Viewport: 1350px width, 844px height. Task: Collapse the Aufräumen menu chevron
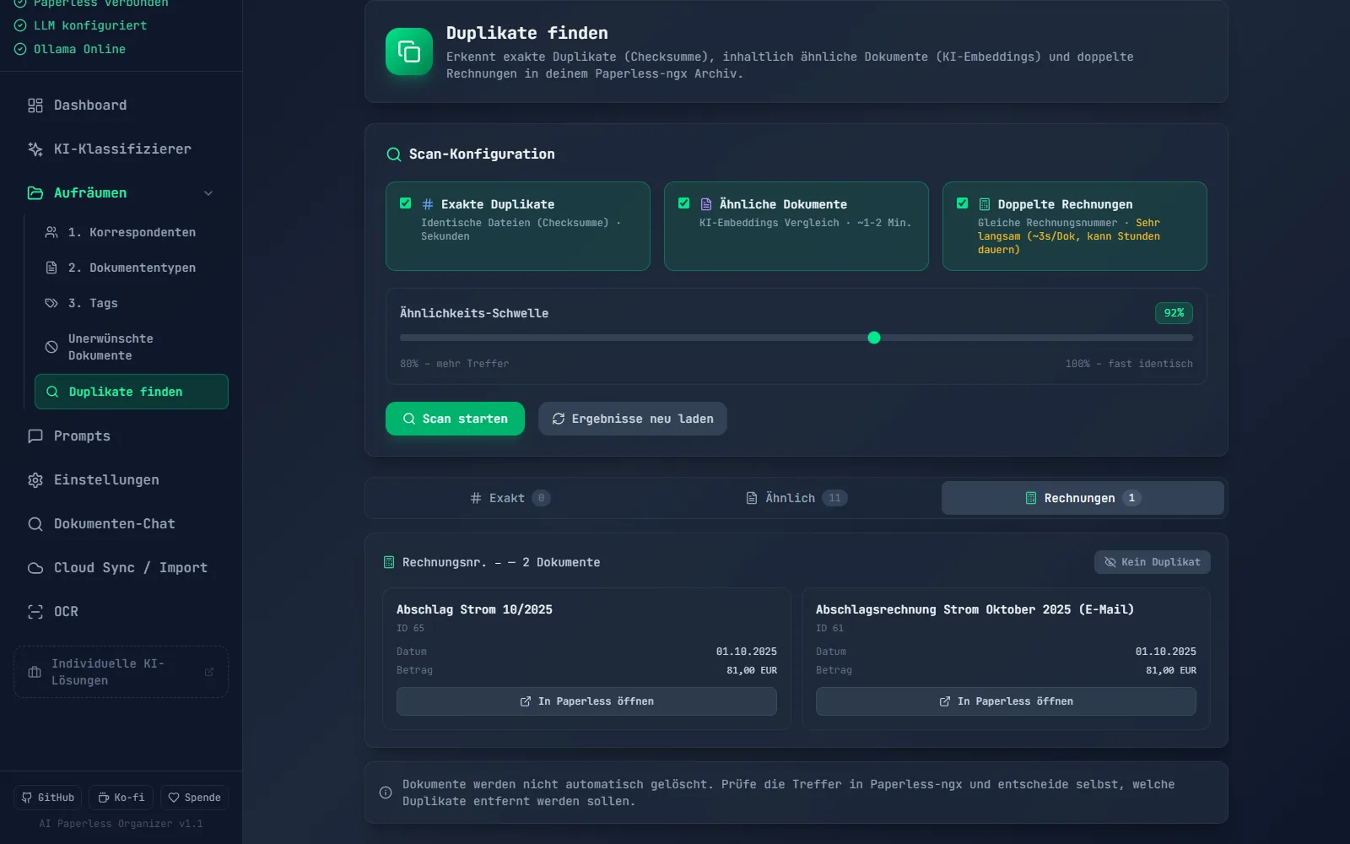(x=208, y=193)
